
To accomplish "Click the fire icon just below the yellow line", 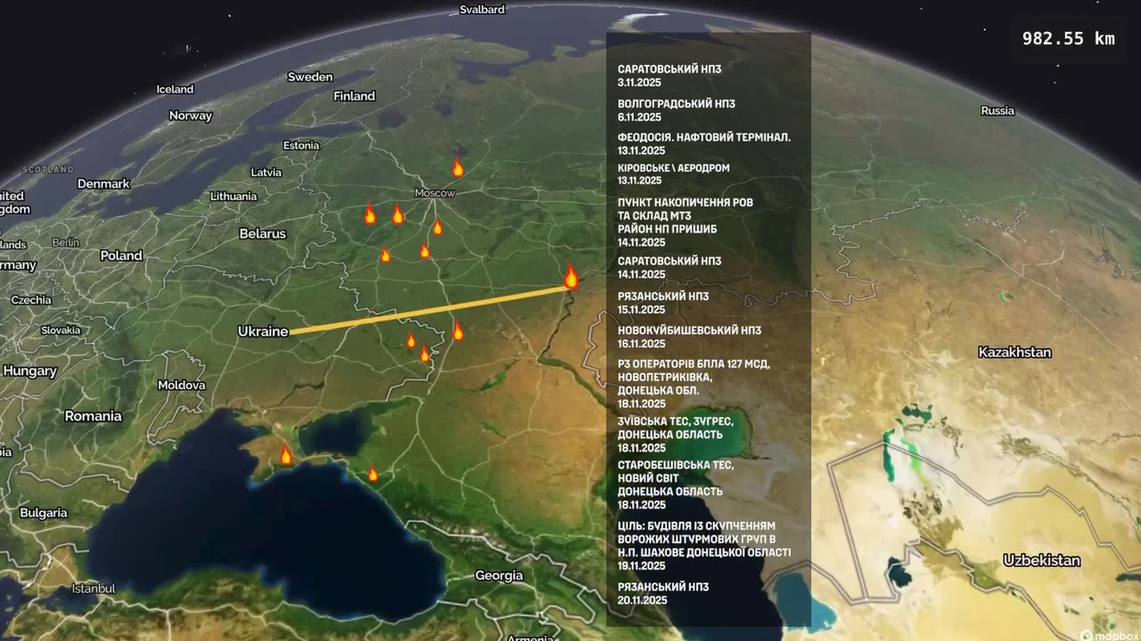I will 457,331.
